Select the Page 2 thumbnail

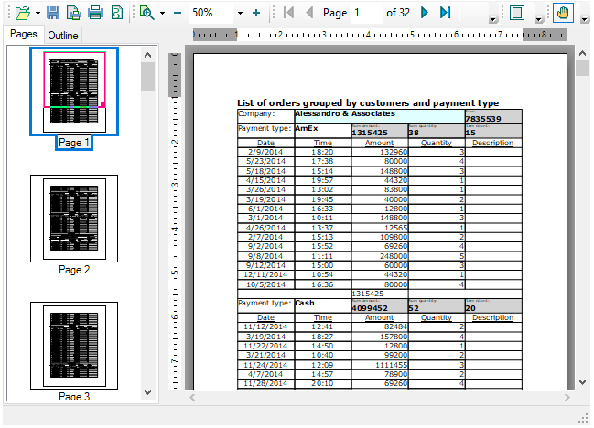coord(74,219)
